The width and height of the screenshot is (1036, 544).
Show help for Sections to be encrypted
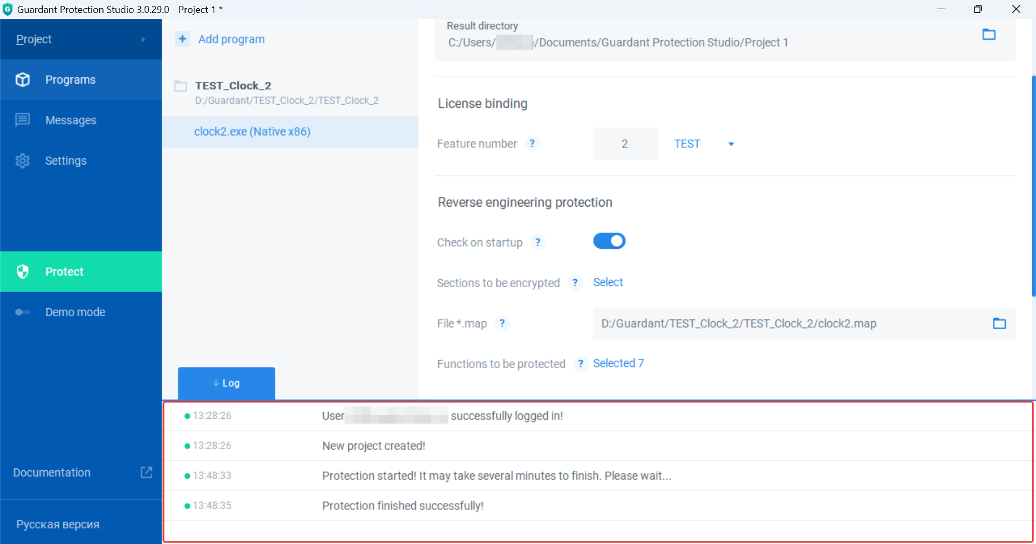[575, 283]
